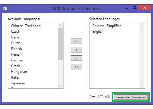This screenshot has height=109, width=153.
Task: Add all languages with >> button
Action: click(76, 41)
